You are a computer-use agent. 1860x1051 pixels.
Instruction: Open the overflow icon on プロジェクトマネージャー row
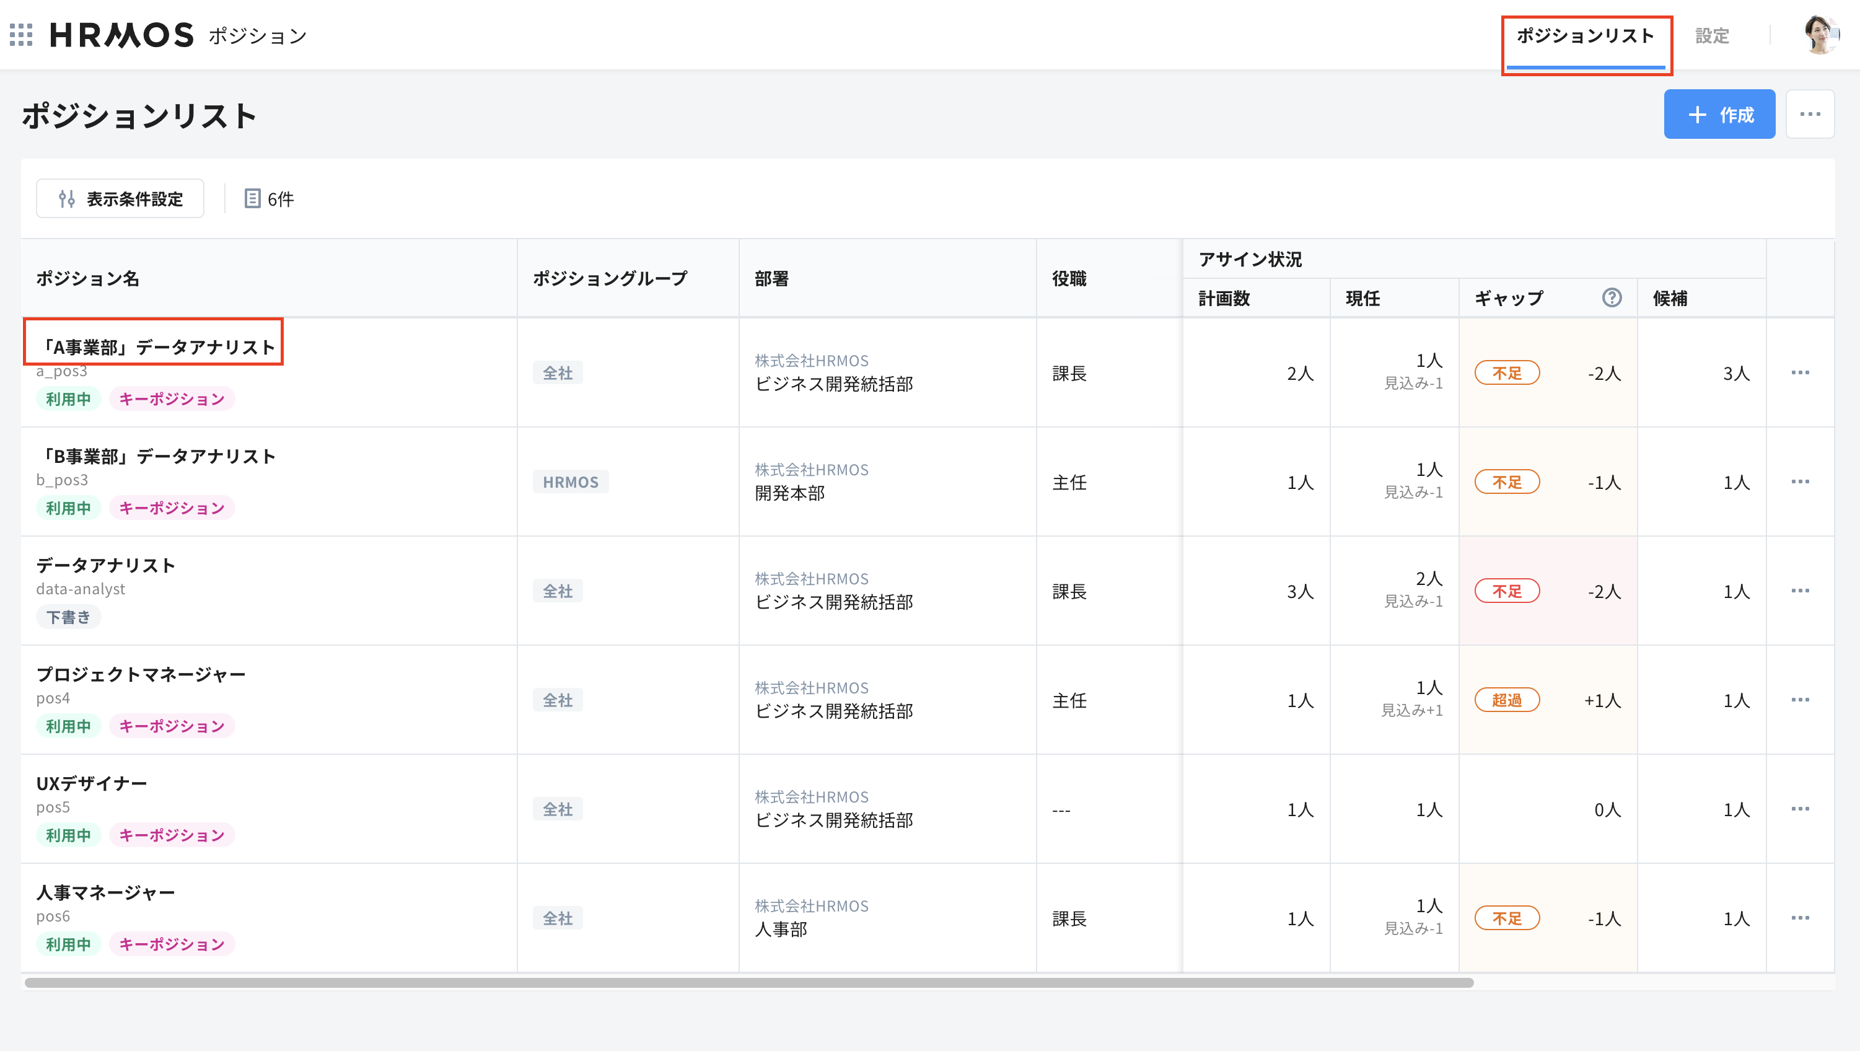tap(1801, 699)
